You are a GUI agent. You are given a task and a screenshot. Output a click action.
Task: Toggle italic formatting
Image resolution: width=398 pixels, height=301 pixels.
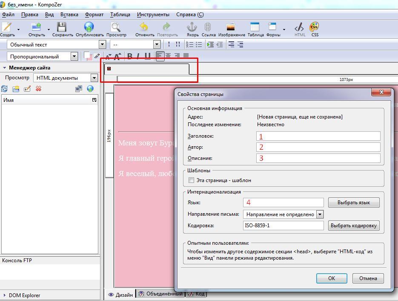click(138, 56)
